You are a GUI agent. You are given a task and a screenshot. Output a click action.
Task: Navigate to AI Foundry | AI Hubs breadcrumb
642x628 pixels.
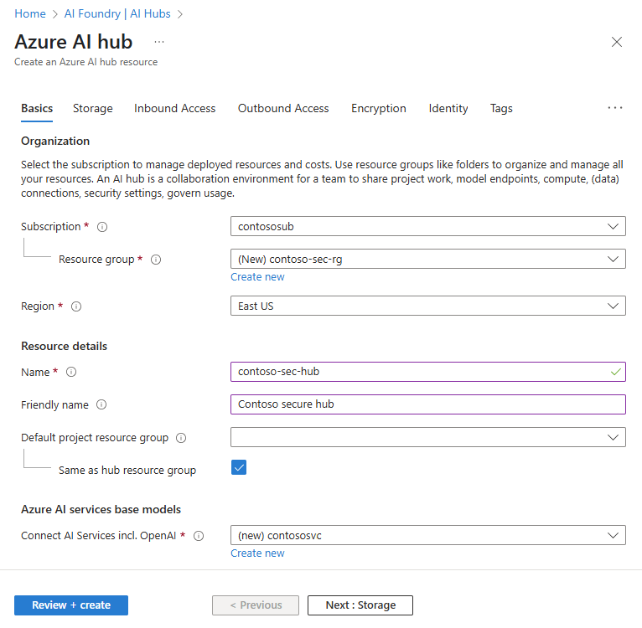point(117,14)
